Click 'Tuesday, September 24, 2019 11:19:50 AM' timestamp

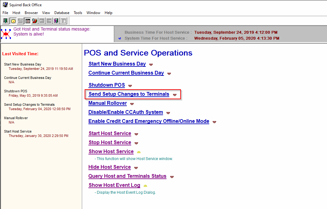tap(41, 69)
